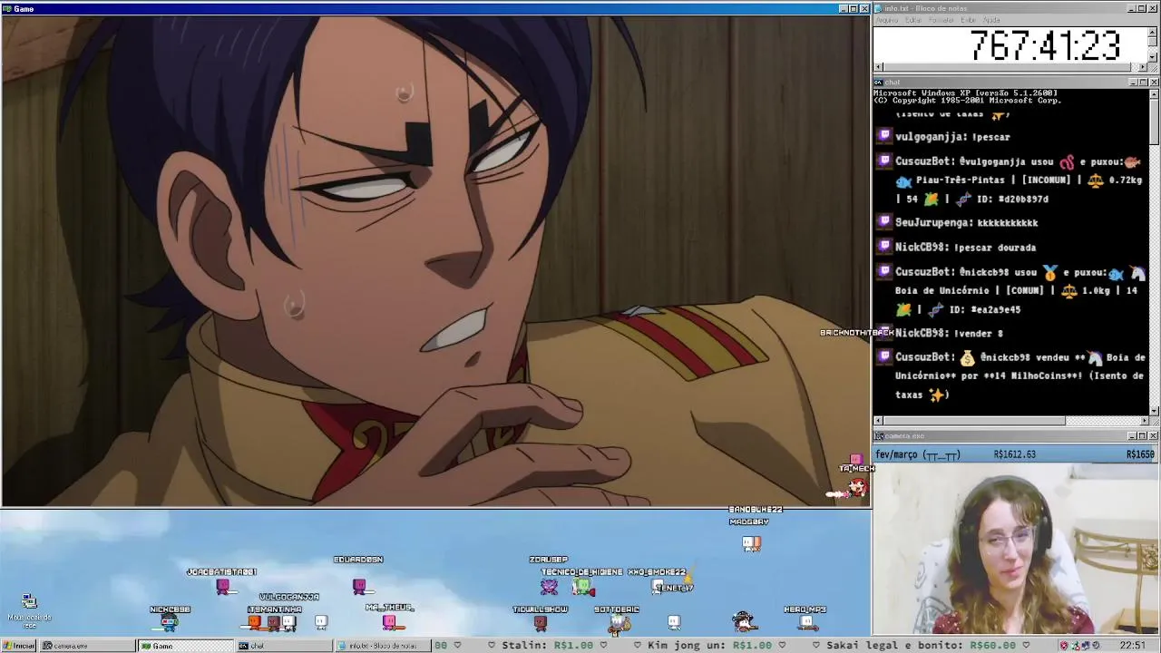Click Meus locais de rede desktop icon

point(29,611)
